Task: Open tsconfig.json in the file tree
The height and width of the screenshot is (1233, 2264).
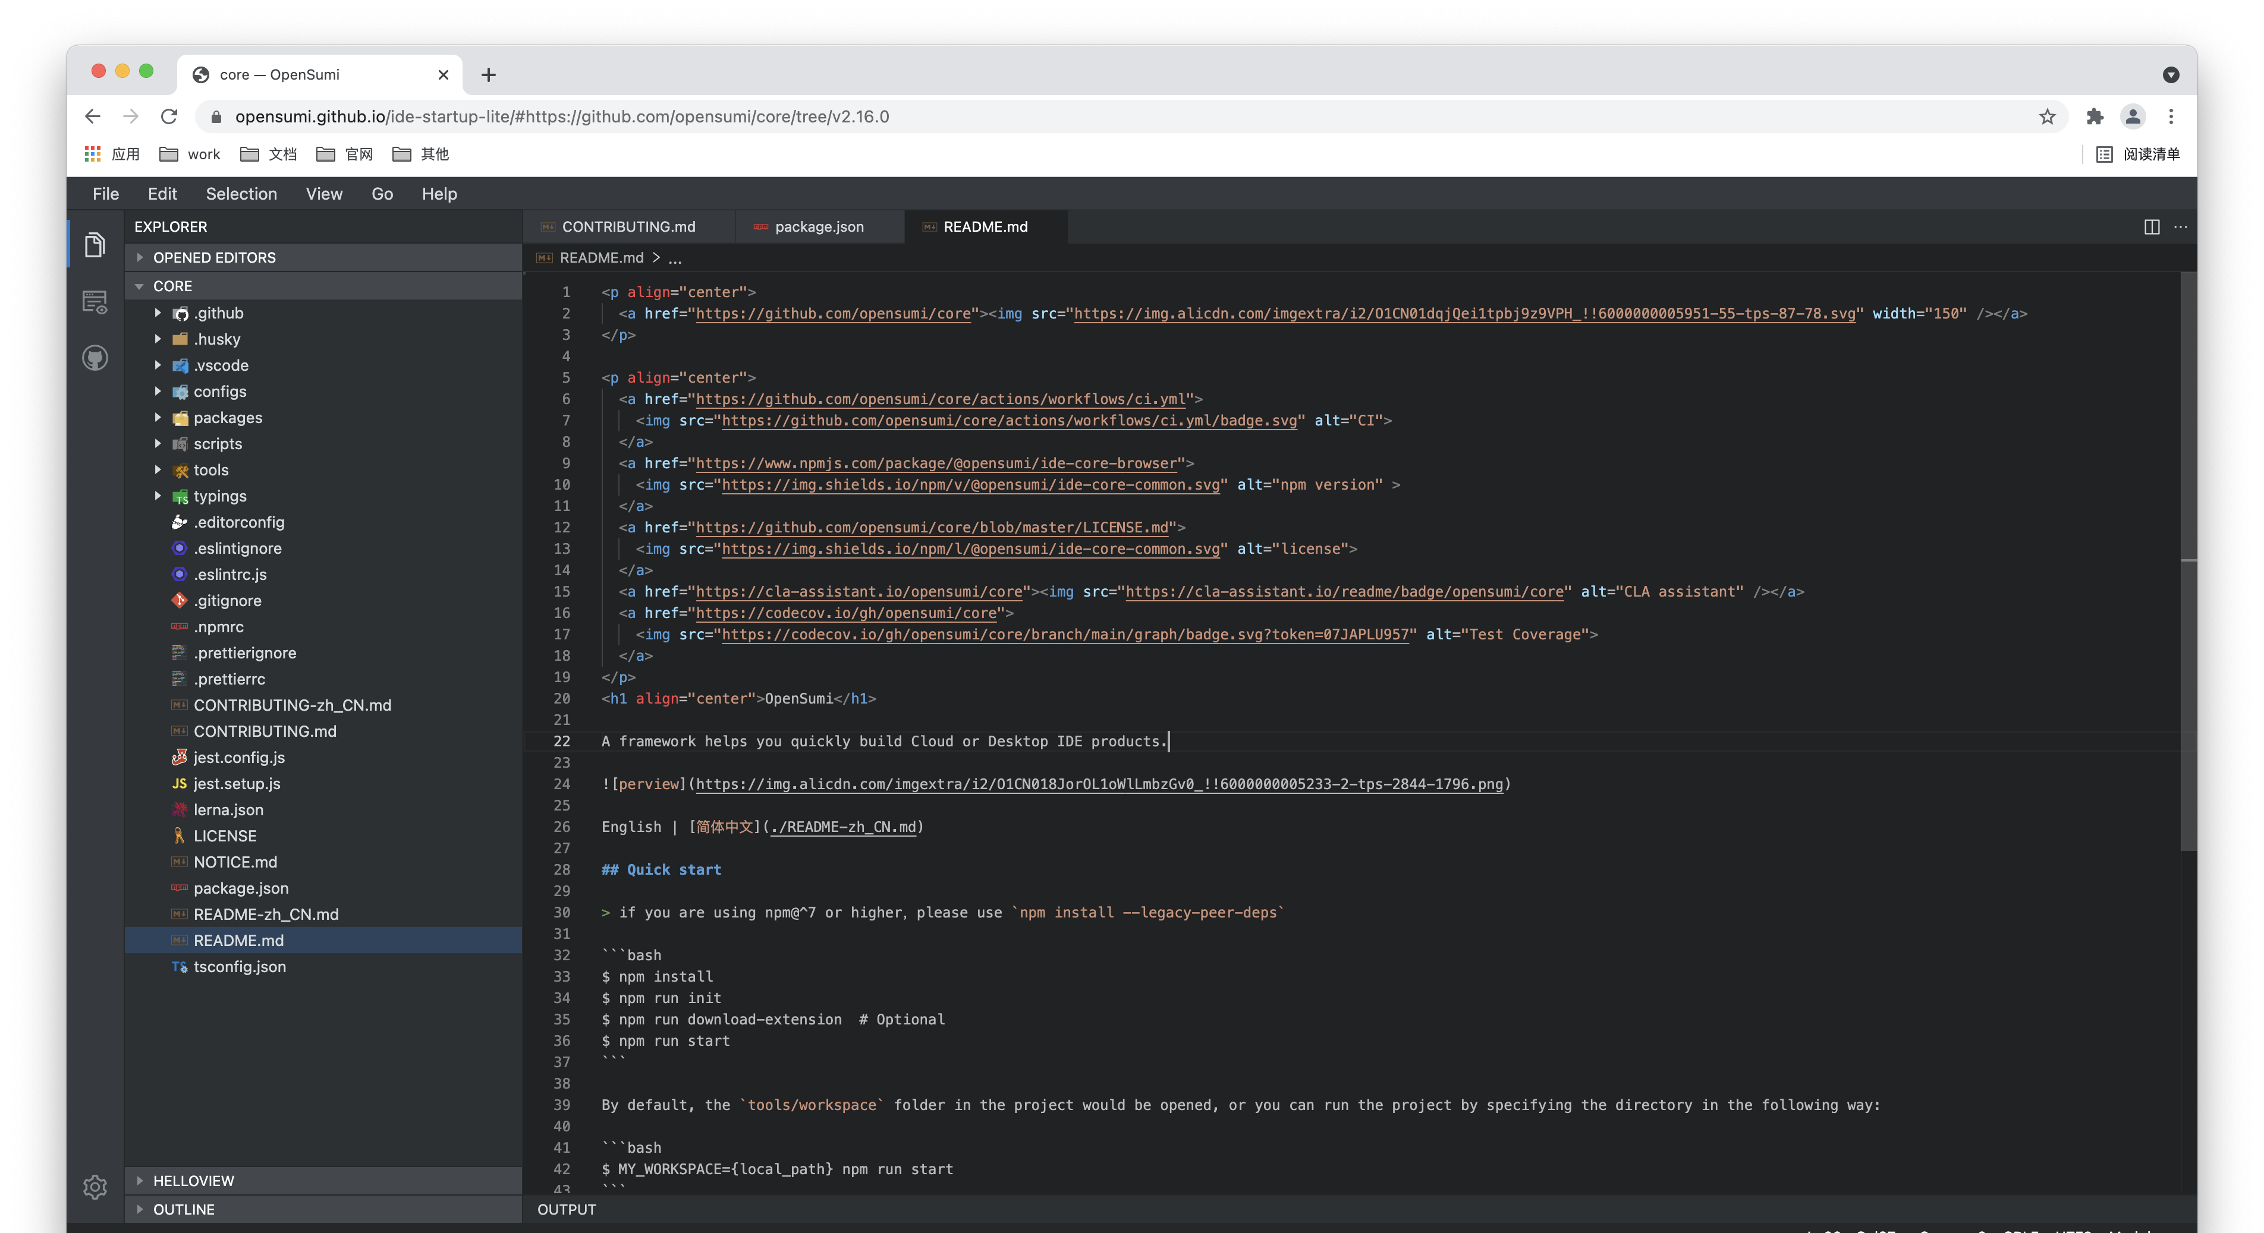Action: 323,967
